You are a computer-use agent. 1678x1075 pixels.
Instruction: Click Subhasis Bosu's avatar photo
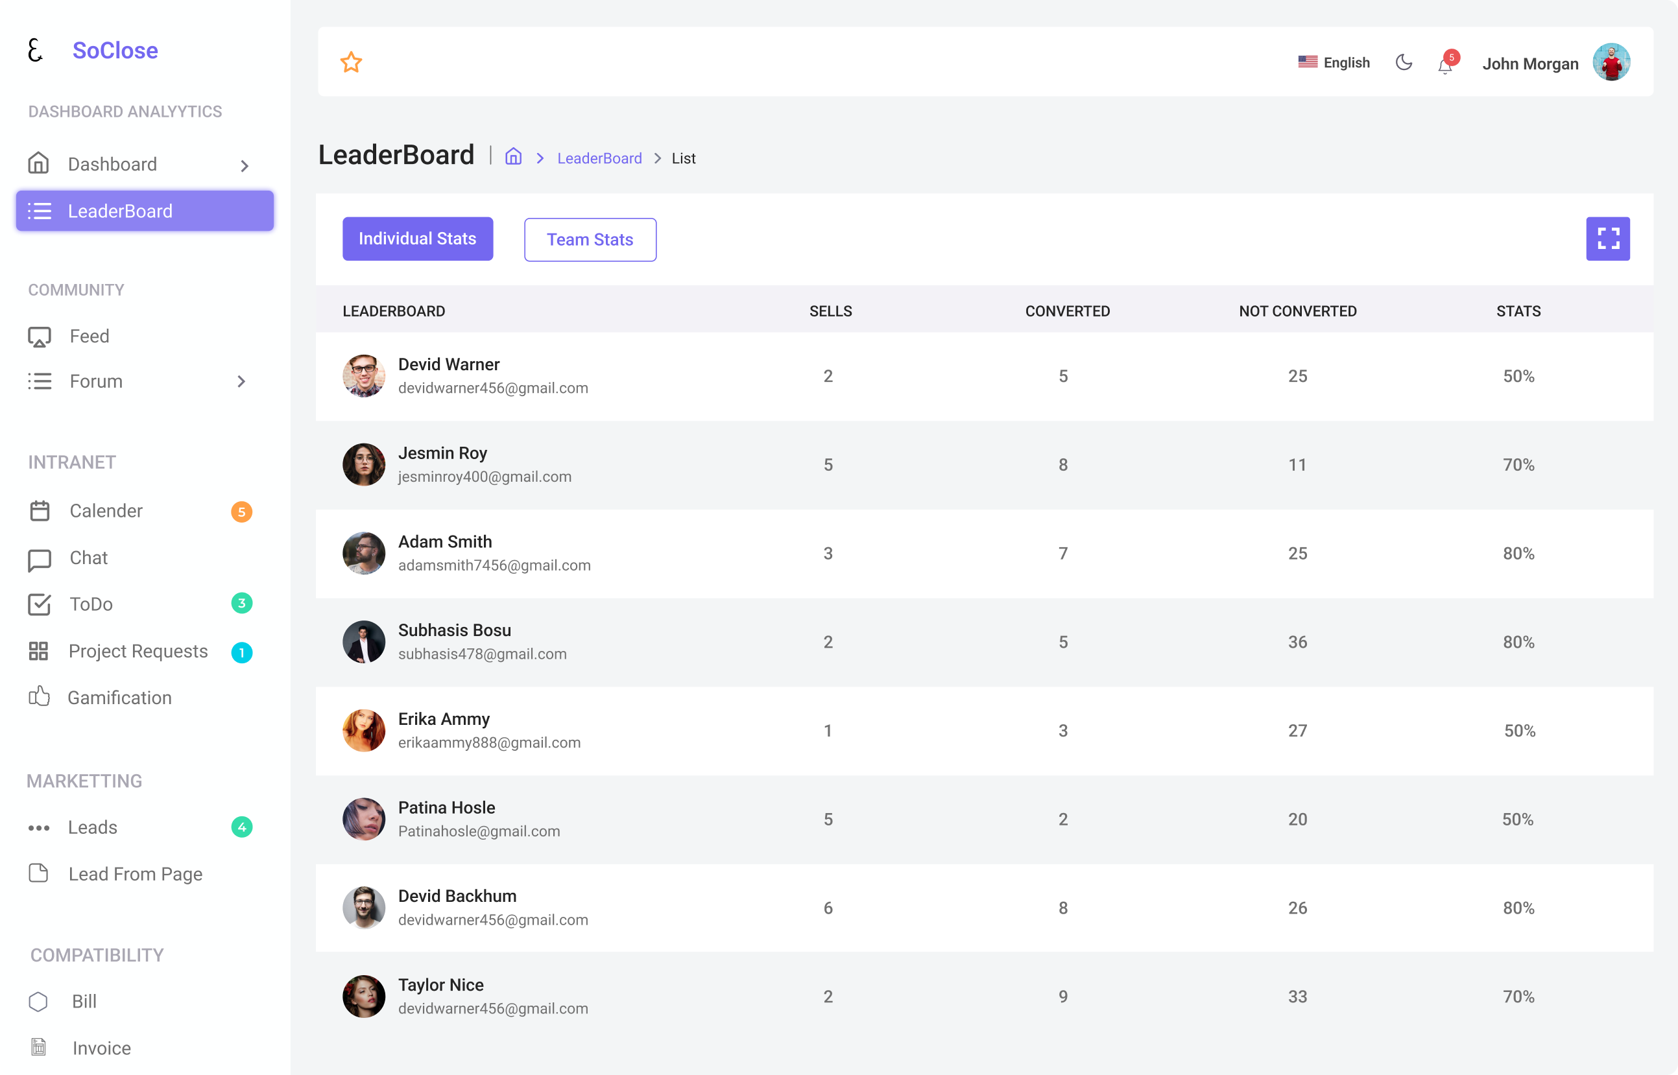pyautogui.click(x=364, y=641)
